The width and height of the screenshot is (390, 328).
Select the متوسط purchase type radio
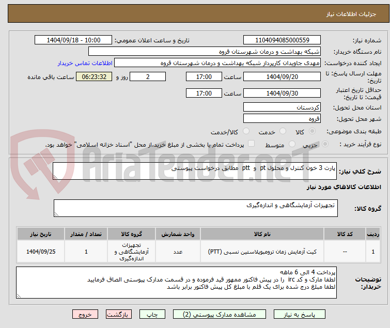292,144
